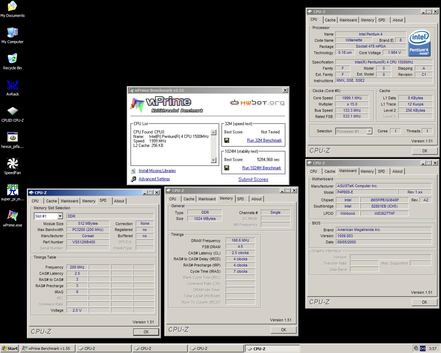441x353 pixels.
Task: Open Memory Slot #1 dropdown in SPD window
Action: pos(60,216)
